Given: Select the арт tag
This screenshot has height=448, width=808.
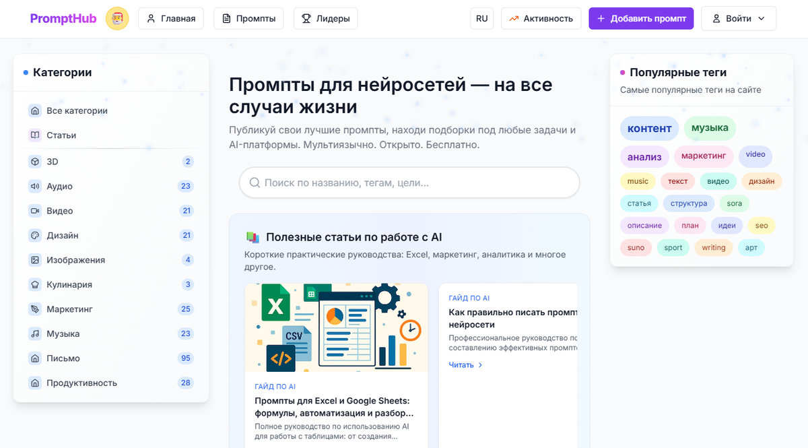Looking at the screenshot, I should 751,248.
